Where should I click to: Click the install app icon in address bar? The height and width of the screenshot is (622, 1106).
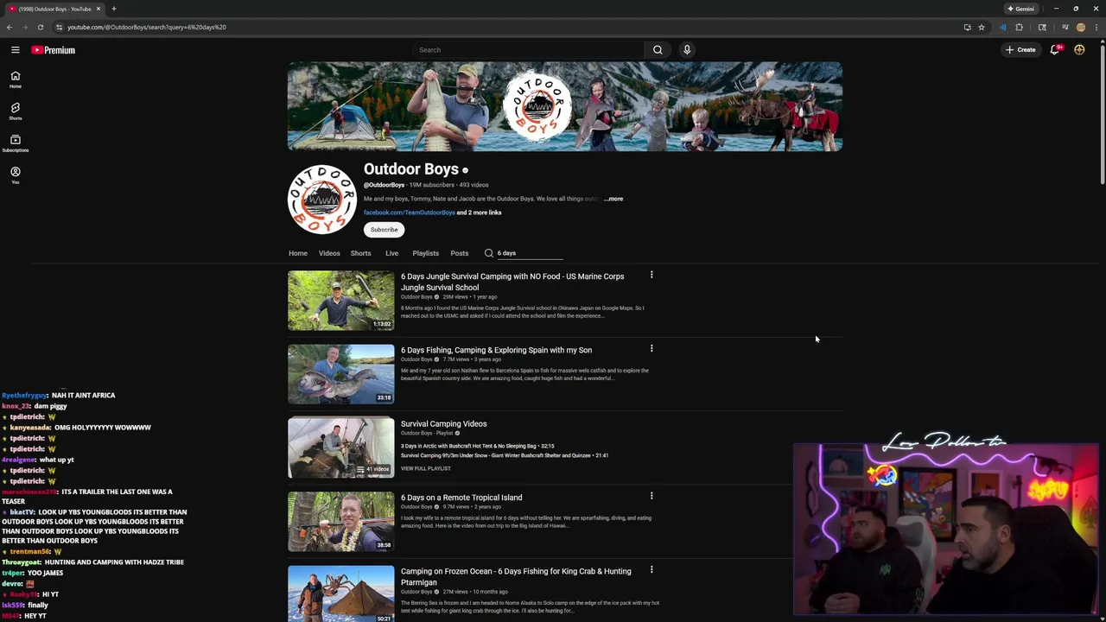click(x=968, y=27)
